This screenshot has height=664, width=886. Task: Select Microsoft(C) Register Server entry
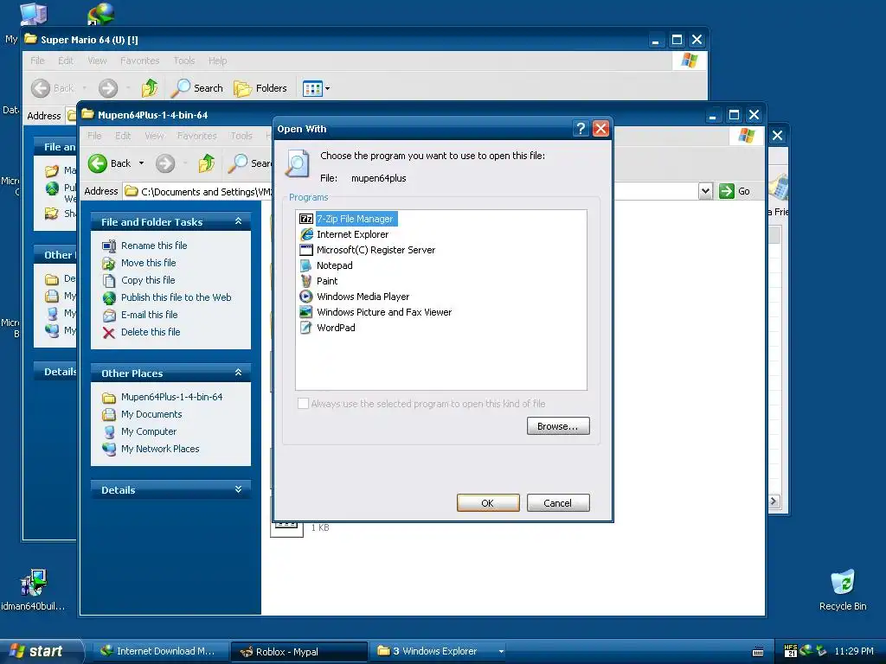click(x=376, y=250)
